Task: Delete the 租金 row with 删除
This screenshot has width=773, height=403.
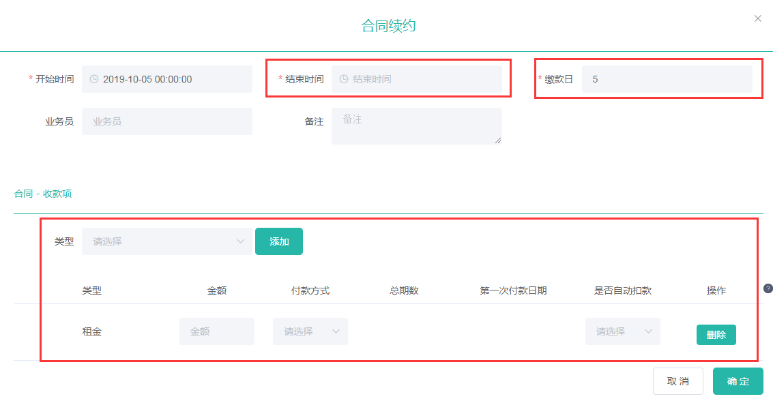Action: pyautogui.click(x=716, y=335)
